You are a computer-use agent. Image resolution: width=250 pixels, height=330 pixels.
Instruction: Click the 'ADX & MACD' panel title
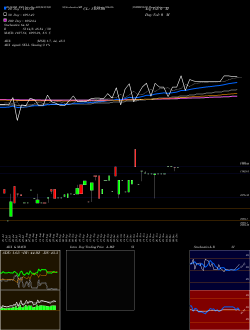pyautogui.click(x=16, y=247)
